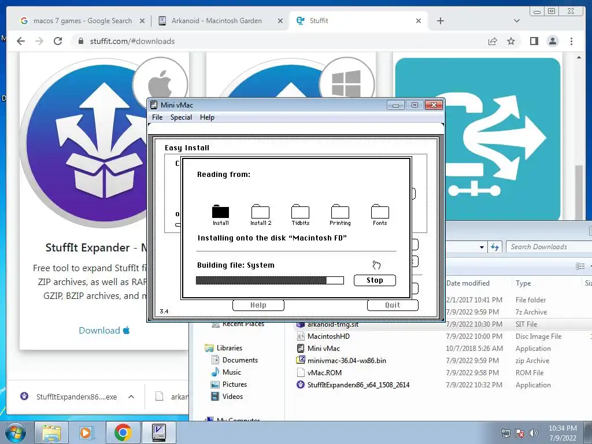Screen dimensions: 592x444
Task: Open Chrome three-dot menu
Action: coord(572,41)
